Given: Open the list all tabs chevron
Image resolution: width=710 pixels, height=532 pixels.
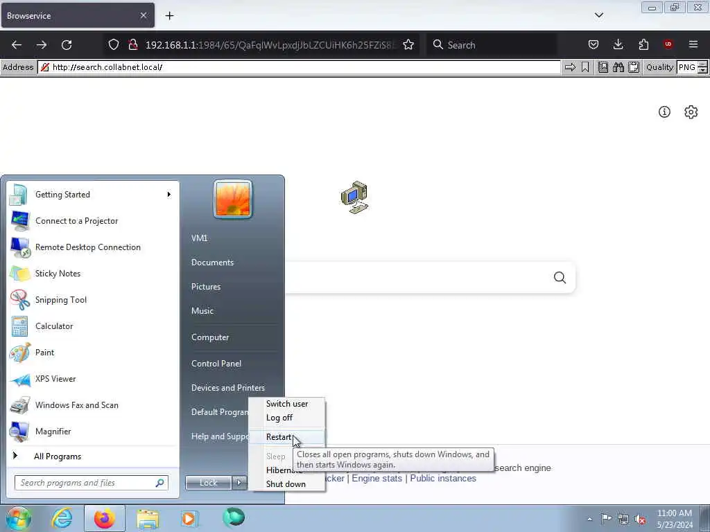Looking at the screenshot, I should pos(598,15).
